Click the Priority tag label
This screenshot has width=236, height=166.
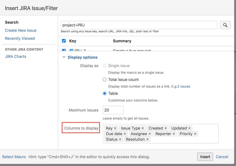tap(186, 134)
